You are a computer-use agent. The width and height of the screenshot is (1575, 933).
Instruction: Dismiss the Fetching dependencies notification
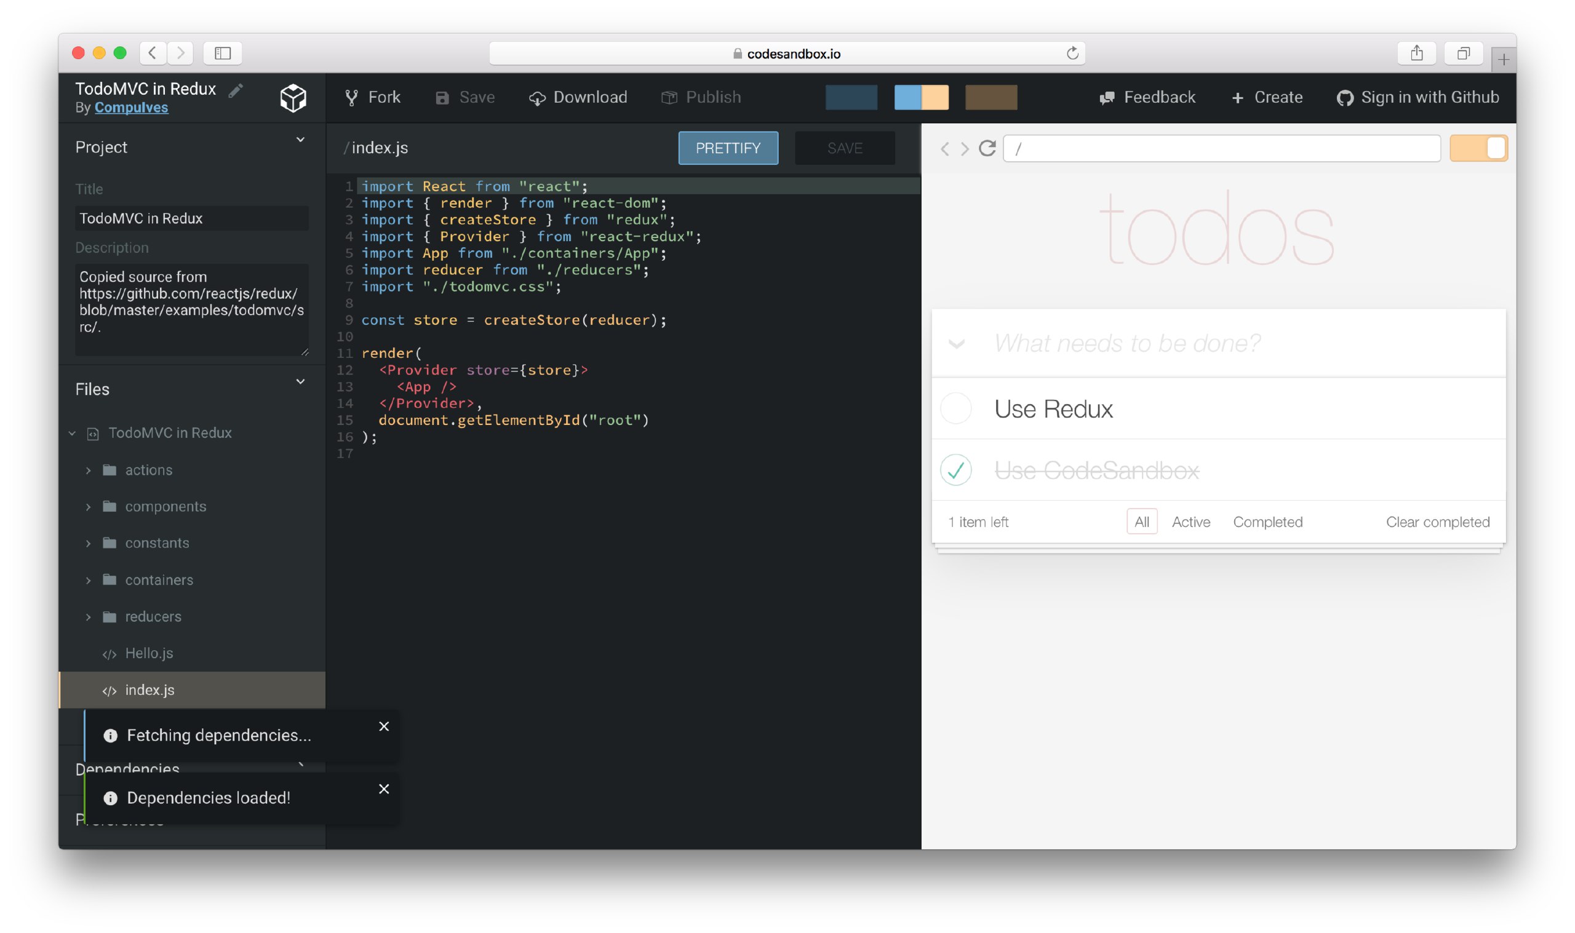coord(384,726)
